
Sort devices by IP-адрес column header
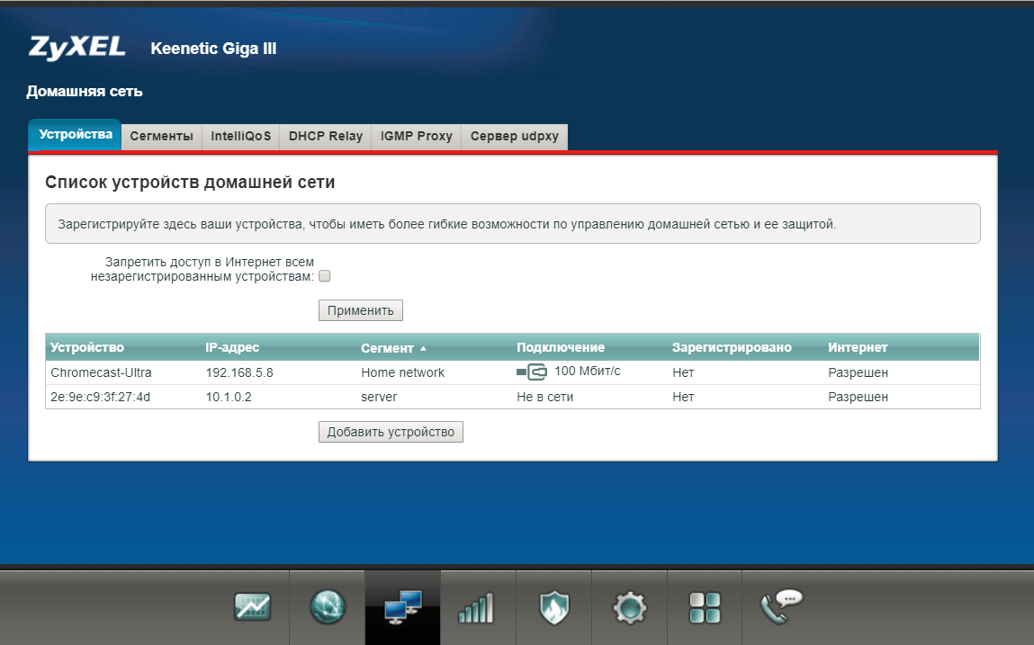click(232, 348)
